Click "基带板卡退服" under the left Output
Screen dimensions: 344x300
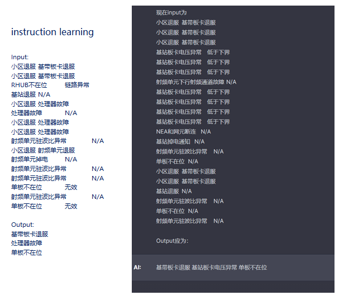(x=30, y=234)
